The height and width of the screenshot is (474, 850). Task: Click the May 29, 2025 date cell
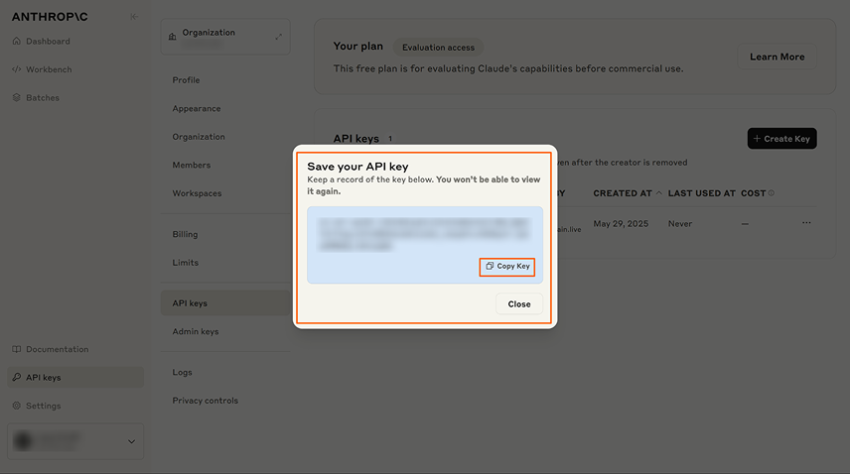point(621,224)
